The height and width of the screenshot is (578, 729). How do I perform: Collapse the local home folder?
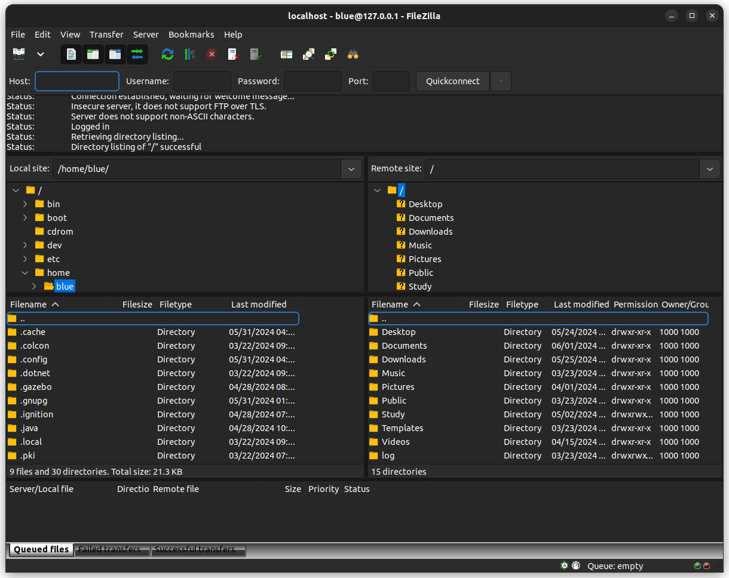[25, 273]
